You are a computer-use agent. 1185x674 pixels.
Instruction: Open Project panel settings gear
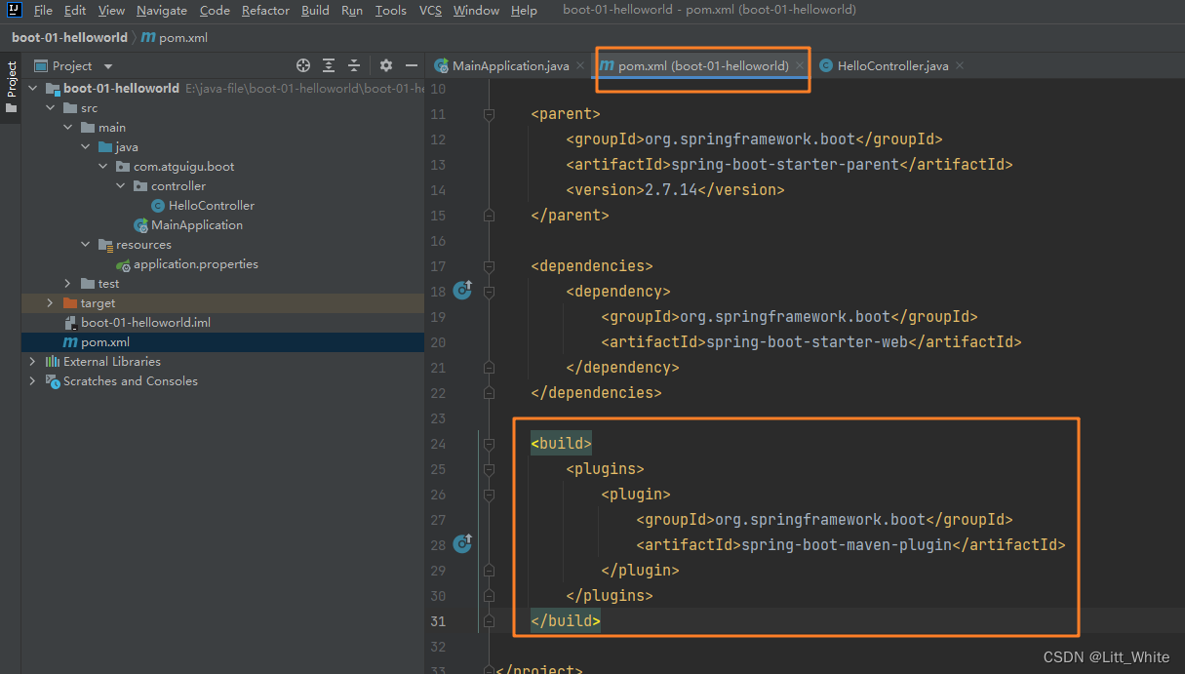click(386, 65)
